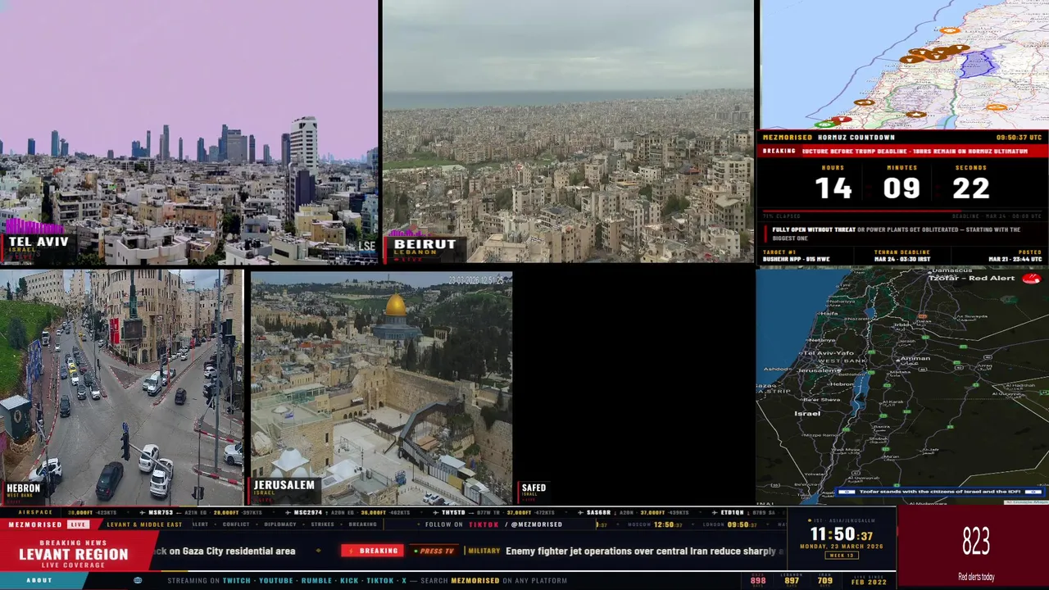Viewport: 1049px width, 590px height.
Task: Click the London time in the world clock ticker
Action: tap(728, 524)
